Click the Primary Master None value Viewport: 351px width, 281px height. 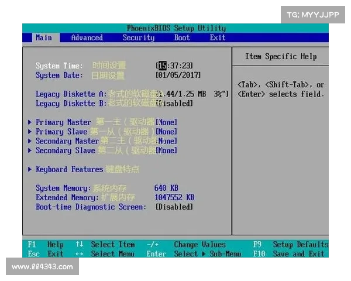click(x=167, y=122)
